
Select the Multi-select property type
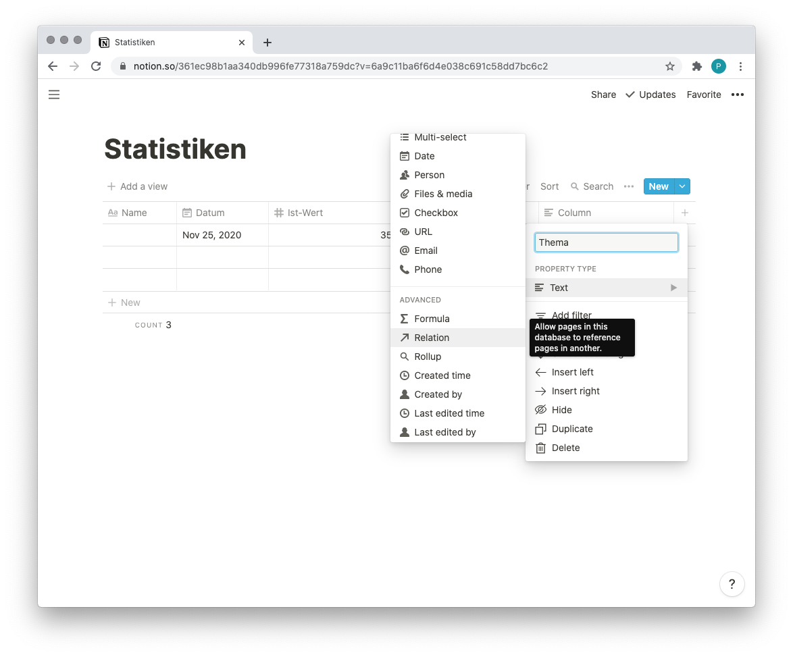(x=458, y=138)
